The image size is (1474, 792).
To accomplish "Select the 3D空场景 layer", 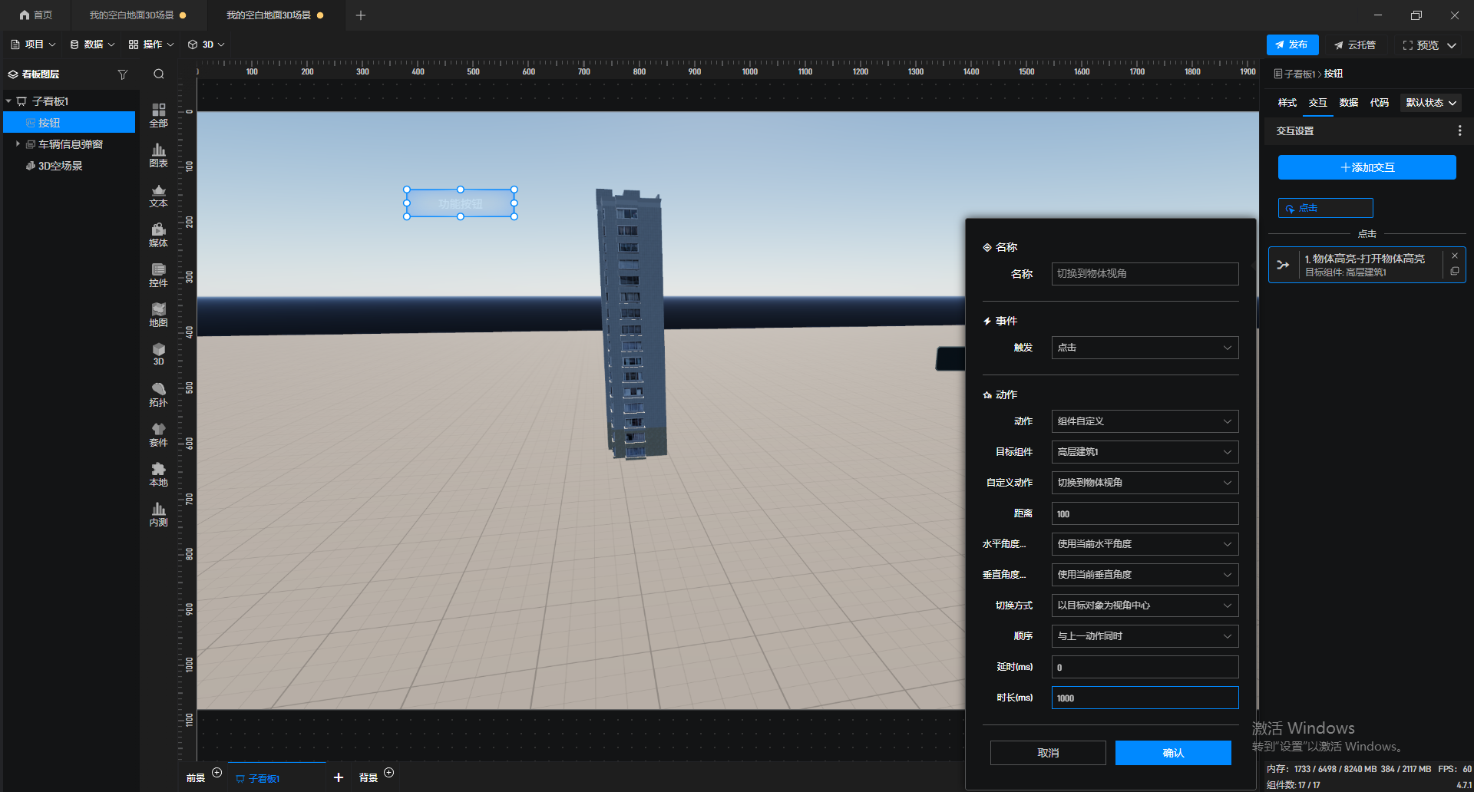I will (x=60, y=166).
